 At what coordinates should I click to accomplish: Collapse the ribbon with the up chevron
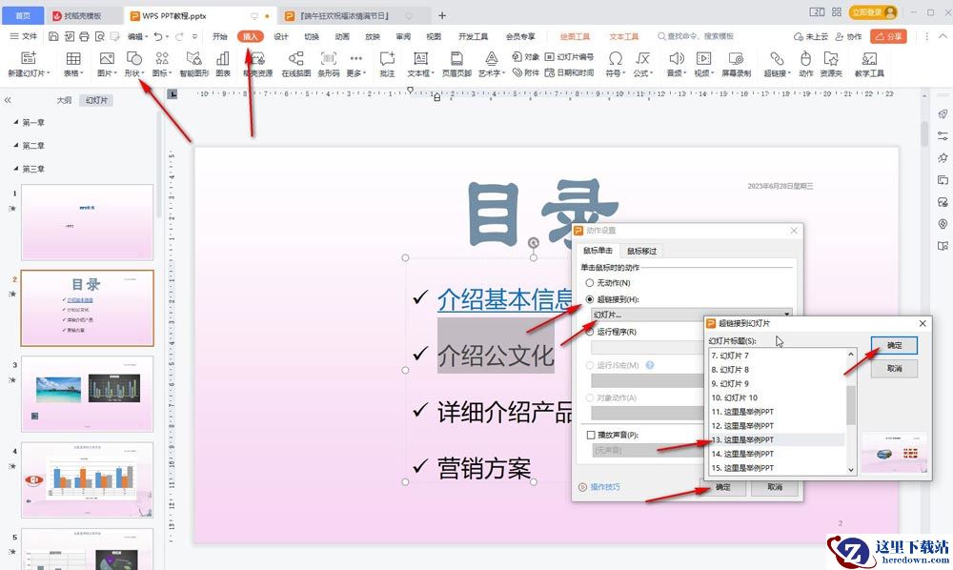click(x=943, y=36)
